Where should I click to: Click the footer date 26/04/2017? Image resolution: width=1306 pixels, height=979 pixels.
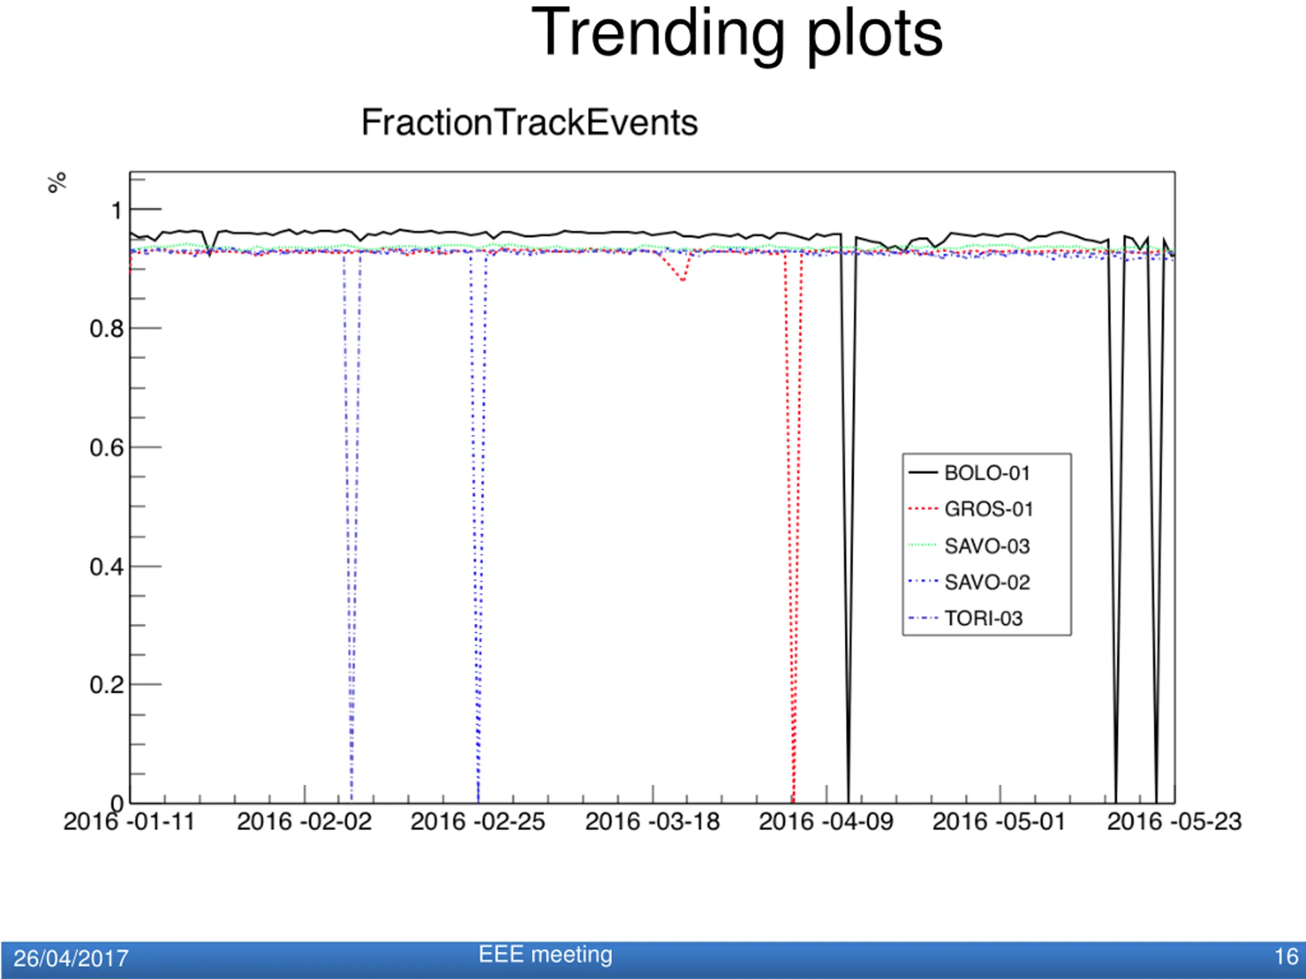coord(71,959)
